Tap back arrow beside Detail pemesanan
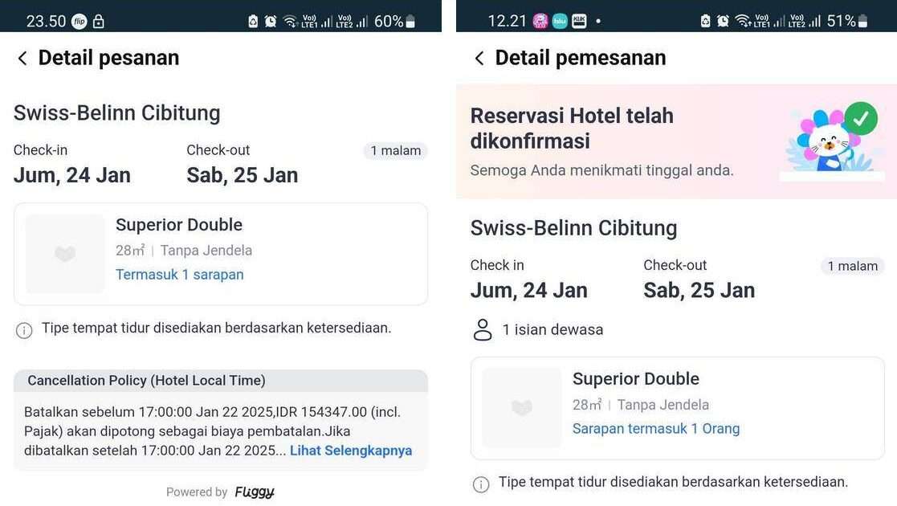897x506 pixels. point(479,59)
